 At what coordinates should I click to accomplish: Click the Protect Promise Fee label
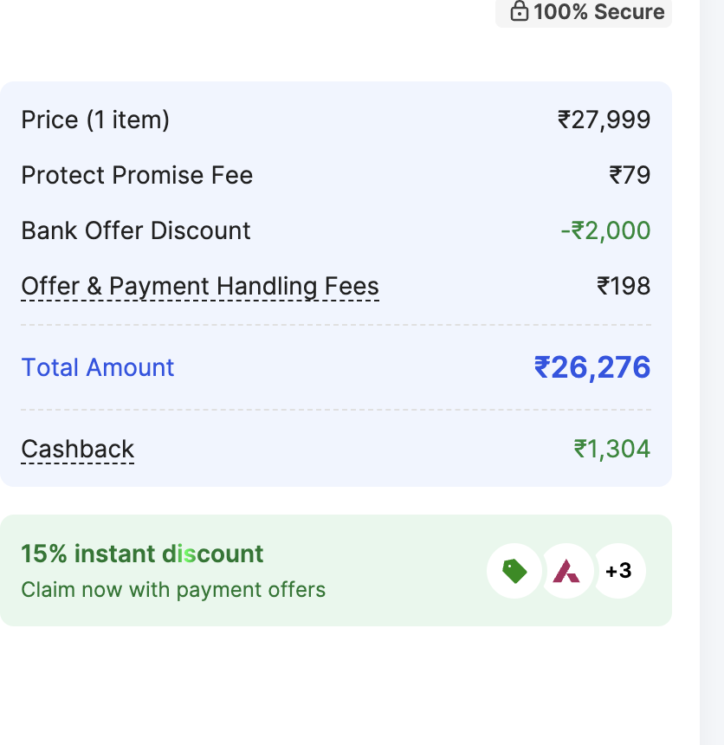point(137,175)
